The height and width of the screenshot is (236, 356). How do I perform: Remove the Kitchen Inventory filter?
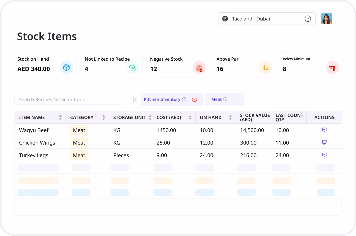pyautogui.click(x=195, y=99)
